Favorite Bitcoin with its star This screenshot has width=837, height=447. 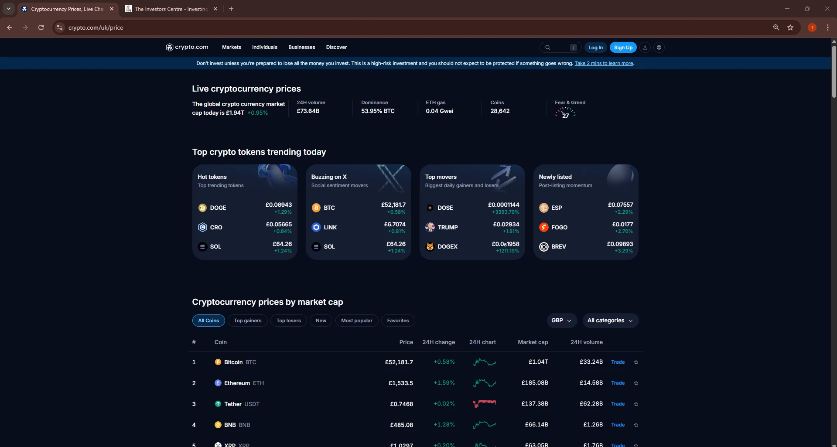pyautogui.click(x=636, y=362)
